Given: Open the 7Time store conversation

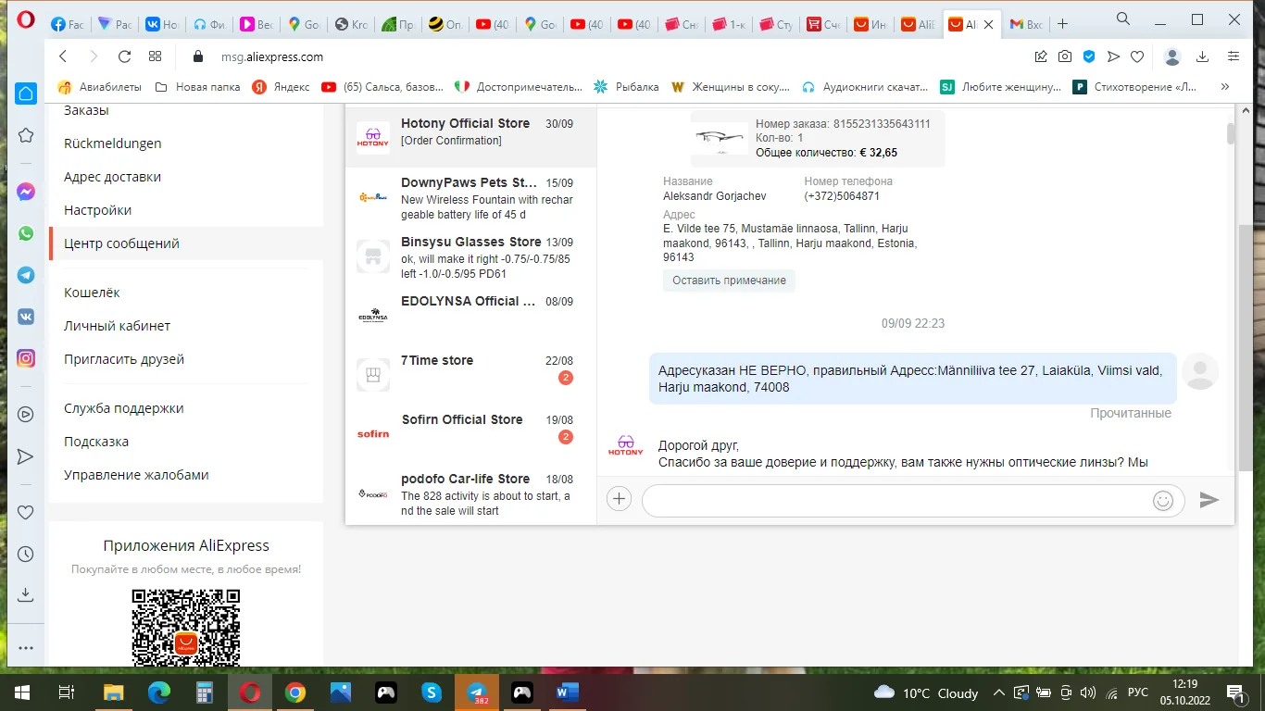Looking at the screenshot, I should [x=470, y=374].
